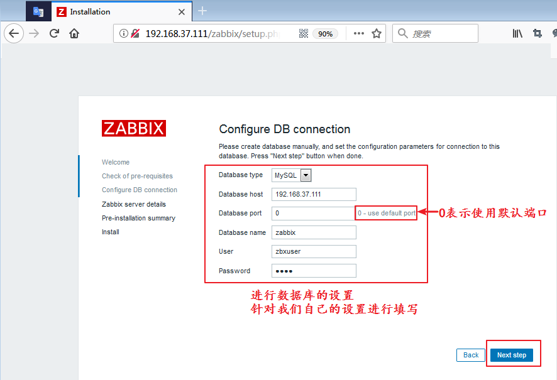Open the page actions three-dot menu
Viewport: 557px width, 380px height.
click(x=358, y=34)
